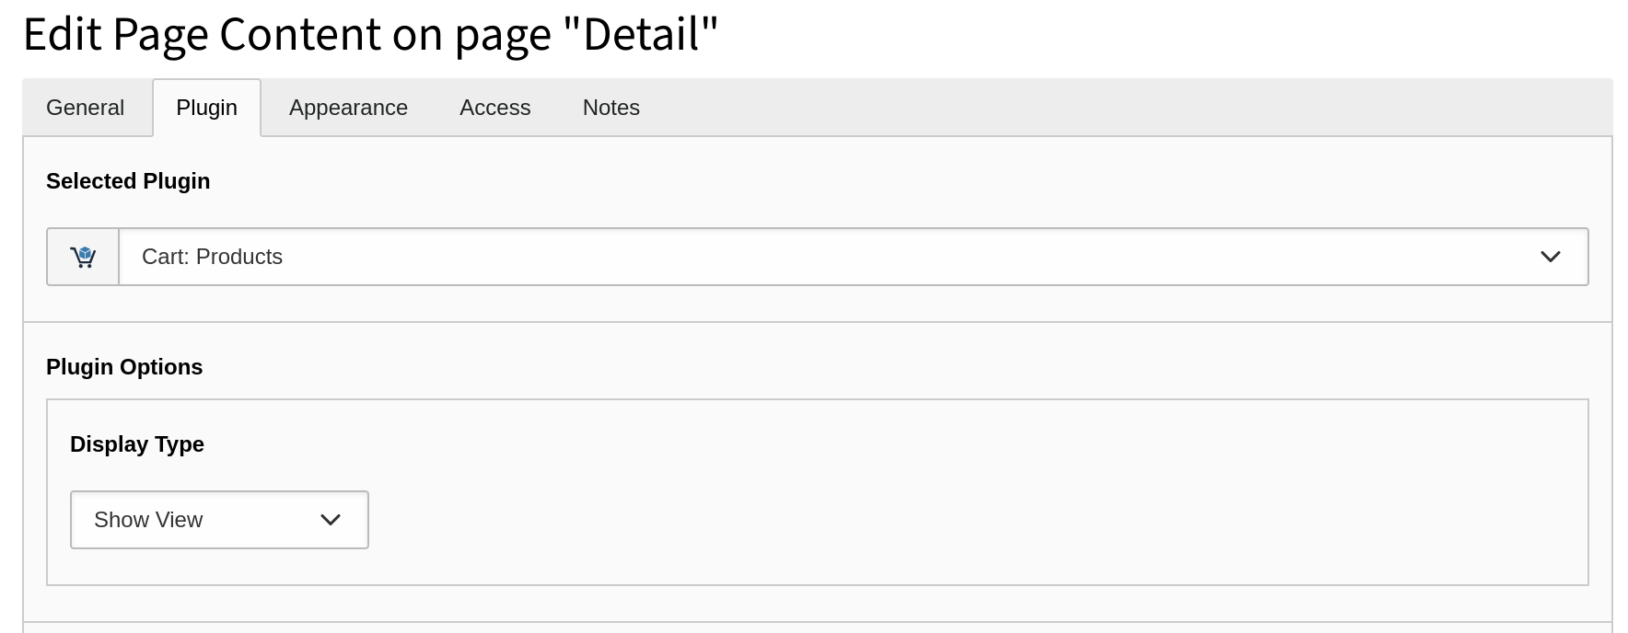Click blank space right of Display Type dropdown

921,520
